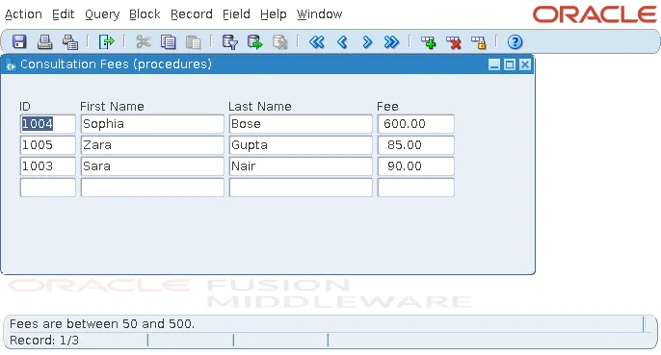
Task: Click the Cancel Query toolbar icon
Action: [279, 42]
